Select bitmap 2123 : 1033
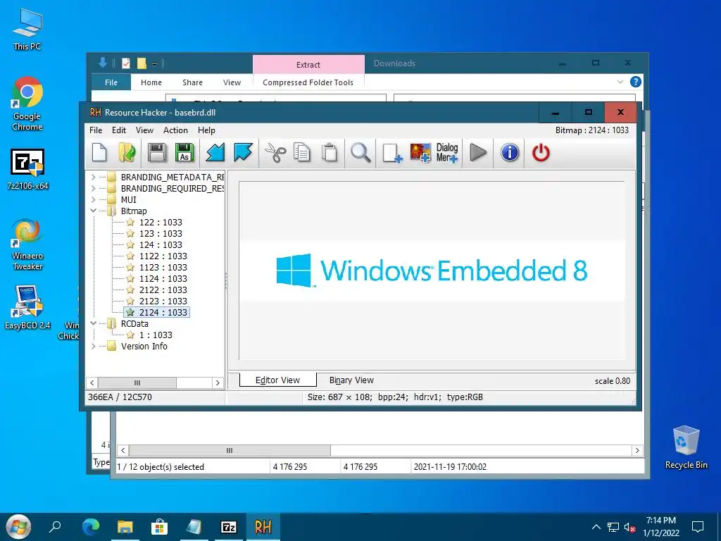721x541 pixels. coord(163,301)
